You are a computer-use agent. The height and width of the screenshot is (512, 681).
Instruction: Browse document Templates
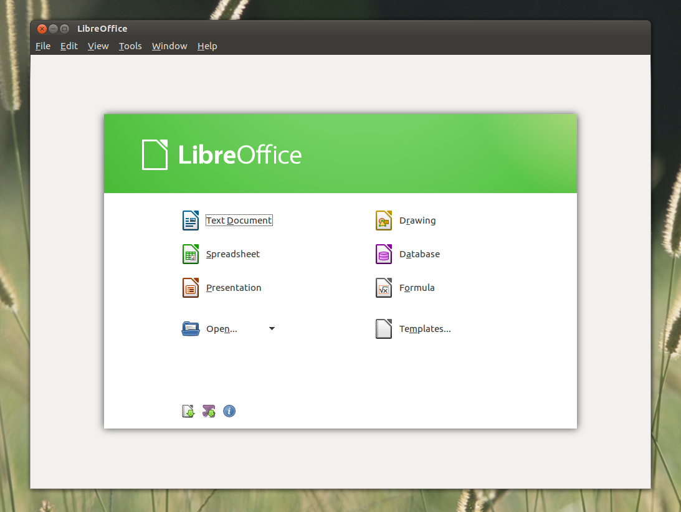(425, 328)
